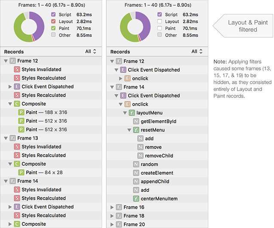Viewport: 274px width, 228px height.
Task: Open the All dropdown in right Records header
Action: pyautogui.click(x=197, y=52)
